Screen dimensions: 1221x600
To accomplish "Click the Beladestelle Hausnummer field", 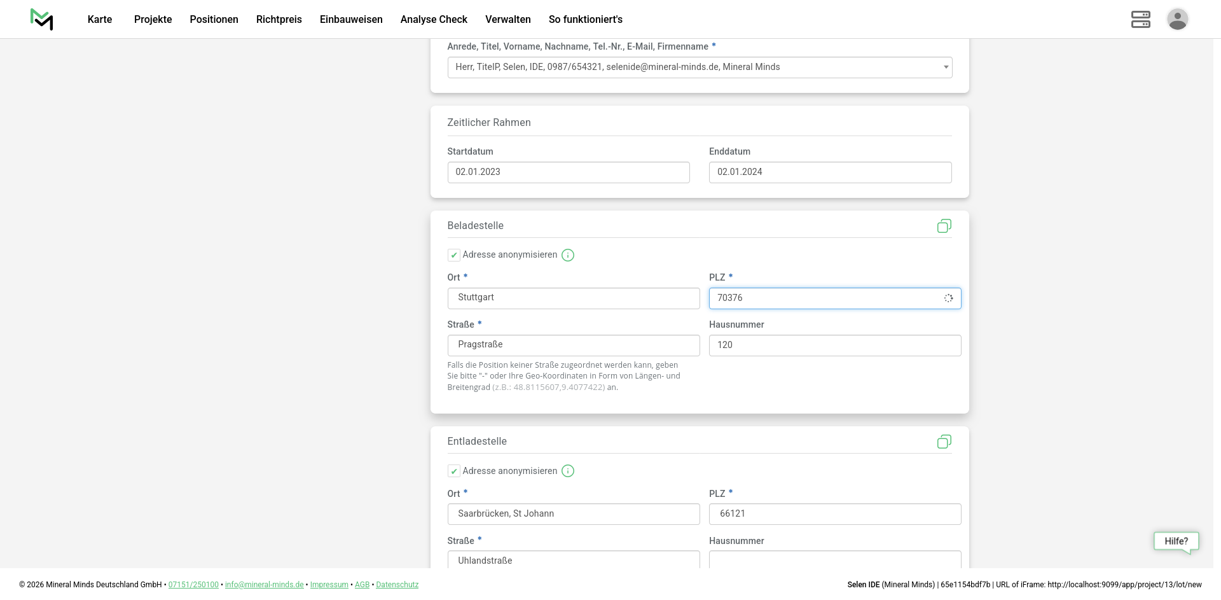I will (x=834, y=345).
